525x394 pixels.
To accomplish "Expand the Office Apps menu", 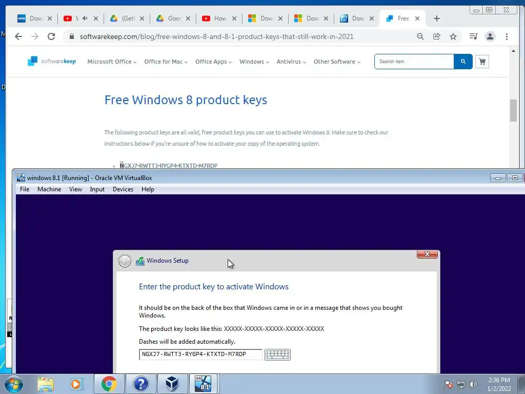I will [x=213, y=62].
